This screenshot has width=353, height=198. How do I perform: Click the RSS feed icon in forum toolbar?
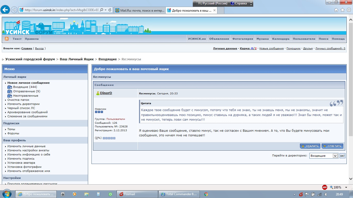(x=7, y=39)
